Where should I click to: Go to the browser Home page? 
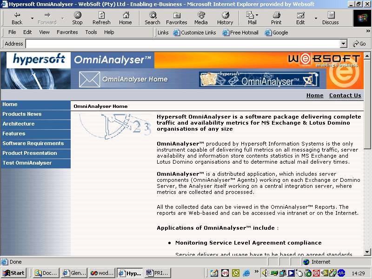pyautogui.click(x=125, y=18)
